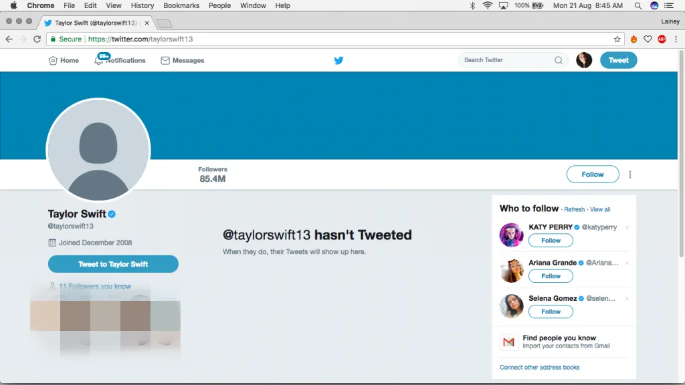The height and width of the screenshot is (385, 685).
Task: Reload the page with browser refresh button
Action: point(37,39)
